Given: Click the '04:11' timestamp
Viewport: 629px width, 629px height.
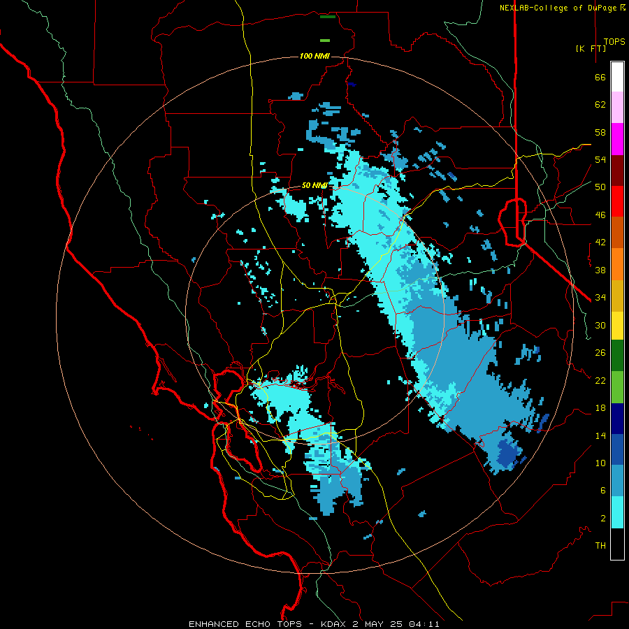Looking at the screenshot, I should (x=424, y=624).
